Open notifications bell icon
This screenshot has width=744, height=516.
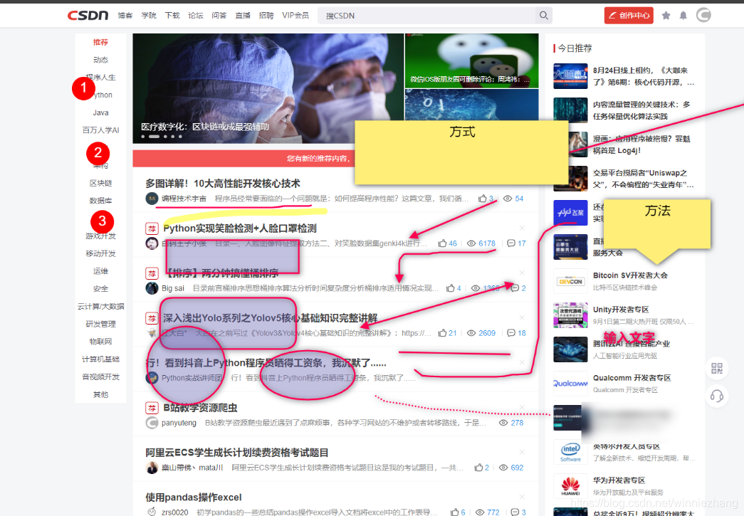(x=683, y=16)
